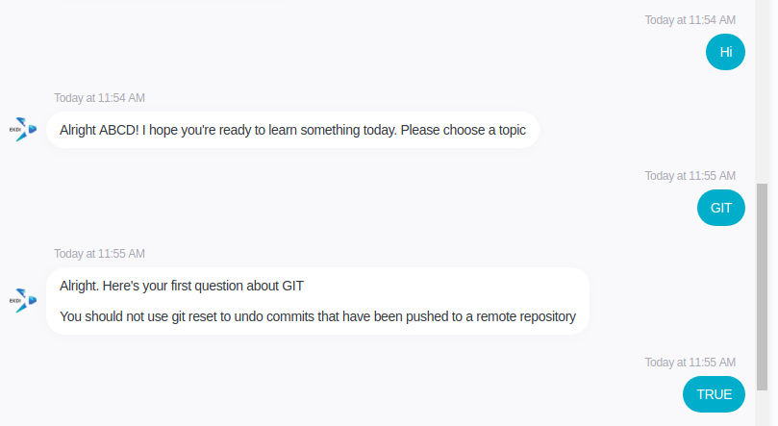The height and width of the screenshot is (426, 778).
Task: Click the timestamp above the "Hi" message
Action: tap(690, 20)
